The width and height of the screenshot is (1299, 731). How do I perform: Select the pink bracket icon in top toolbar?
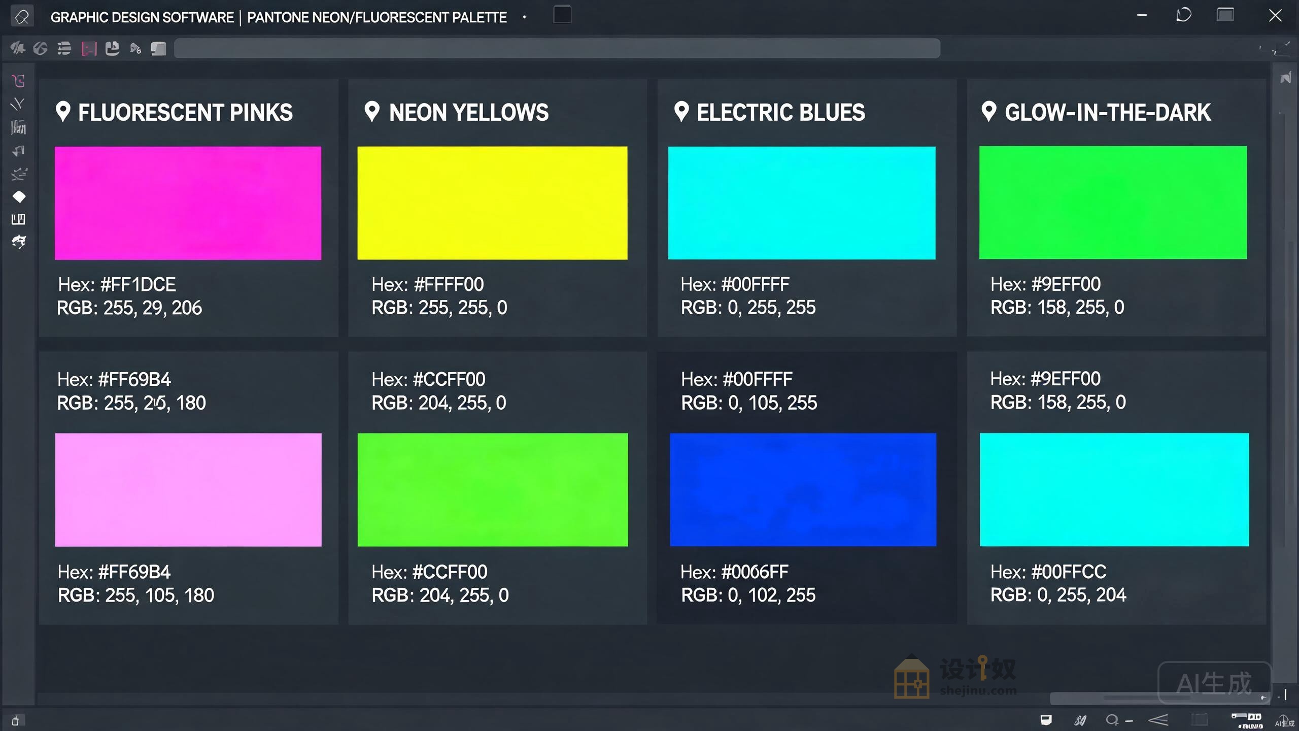(x=89, y=49)
